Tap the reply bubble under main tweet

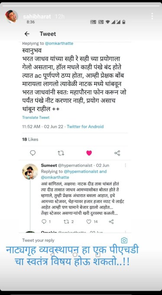tap(32, 153)
